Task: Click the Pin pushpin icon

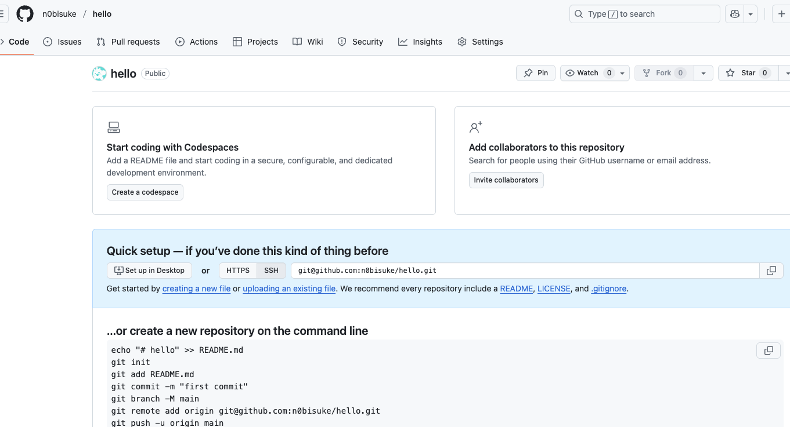Action: coord(528,73)
